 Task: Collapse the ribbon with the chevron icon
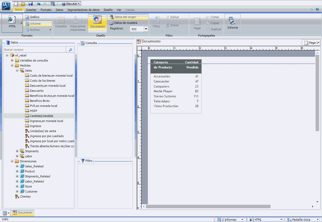[x=312, y=9]
